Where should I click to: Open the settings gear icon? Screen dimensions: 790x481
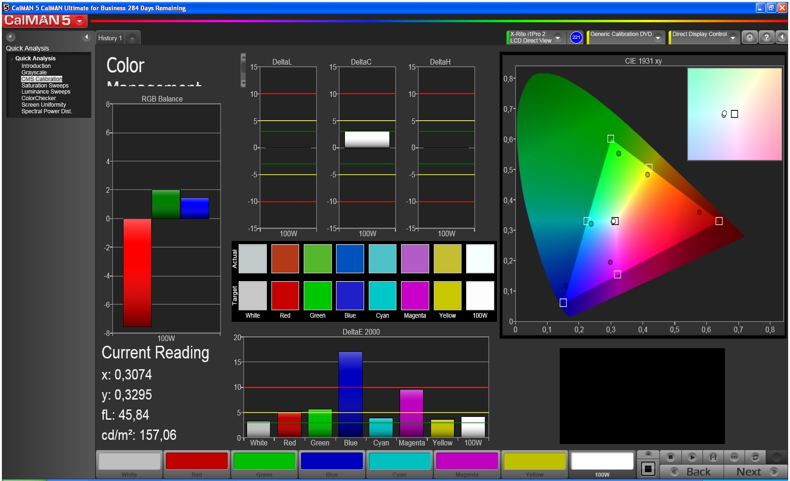[x=749, y=37]
